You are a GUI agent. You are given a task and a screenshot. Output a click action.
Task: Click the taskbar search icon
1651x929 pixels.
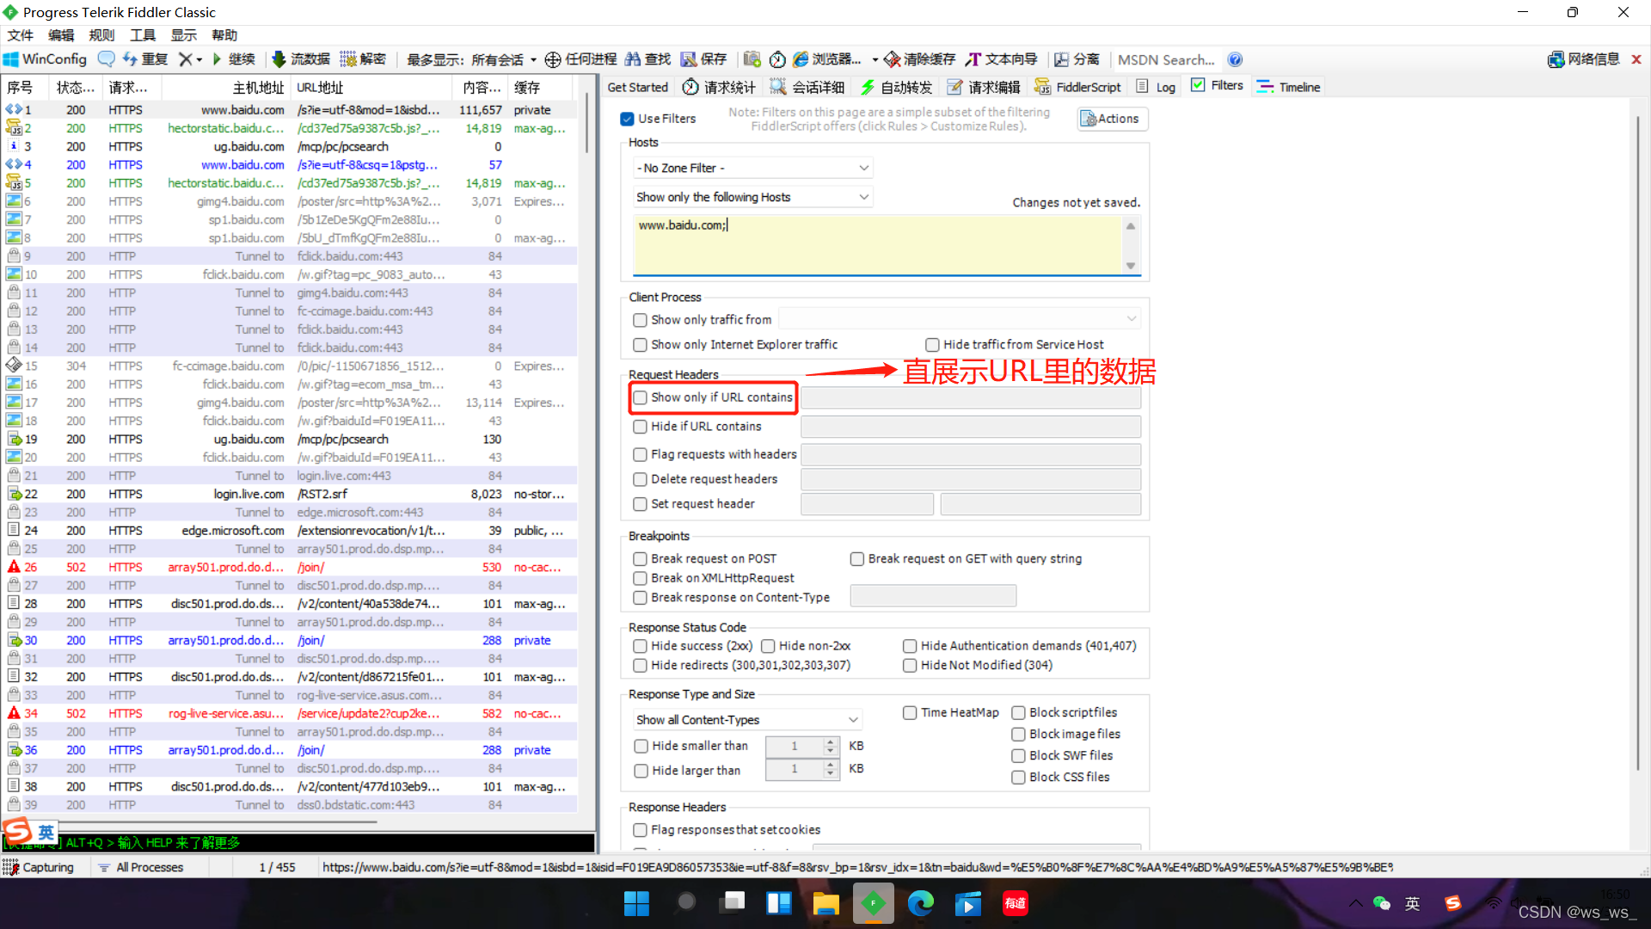(685, 902)
